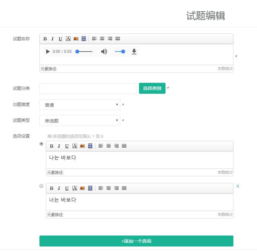The height and width of the screenshot is (251, 257).
Task: Click 字数统计 under 나는 바보다 editor
Action: [x=225, y=172]
